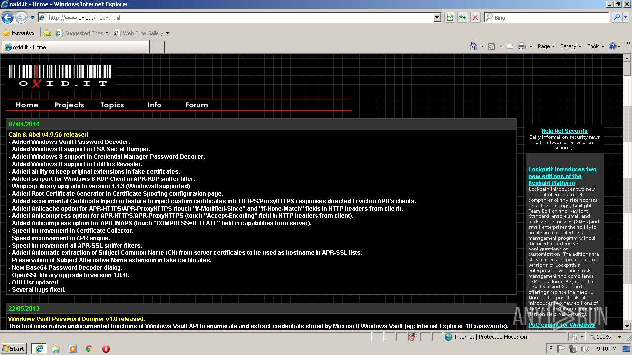The width and height of the screenshot is (632, 355).
Task: Open PoC exploit for Windows link
Action: coord(561,325)
